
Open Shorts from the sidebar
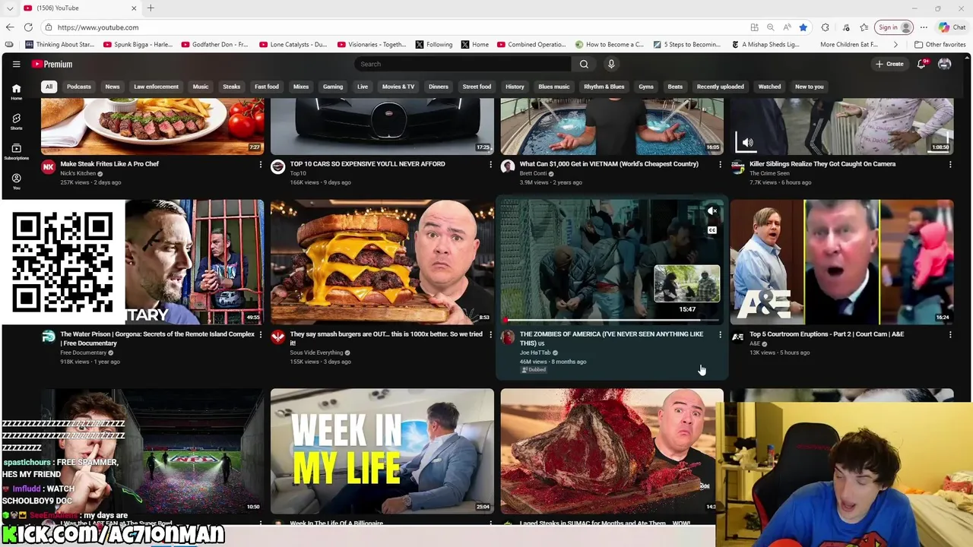pyautogui.click(x=16, y=122)
